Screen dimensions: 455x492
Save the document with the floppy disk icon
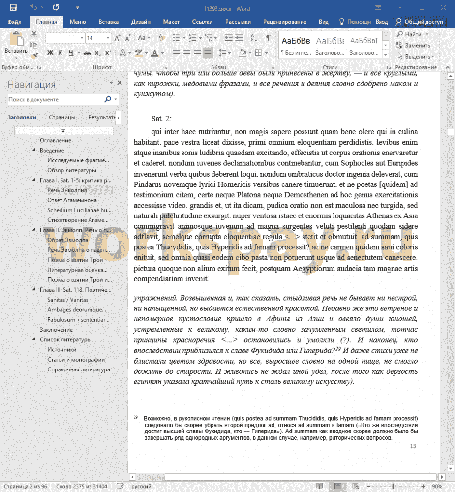[13, 7]
